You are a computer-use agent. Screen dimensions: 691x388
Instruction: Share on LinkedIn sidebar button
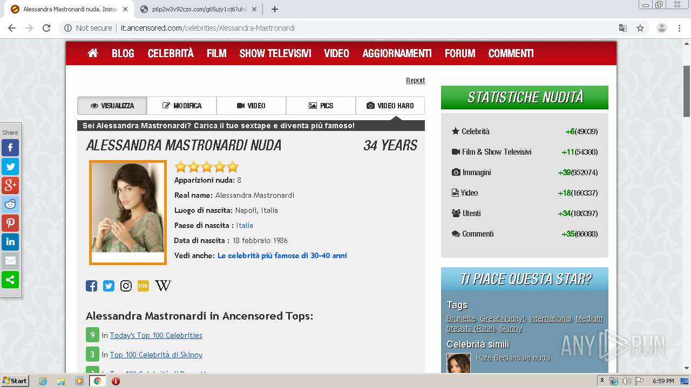click(10, 242)
